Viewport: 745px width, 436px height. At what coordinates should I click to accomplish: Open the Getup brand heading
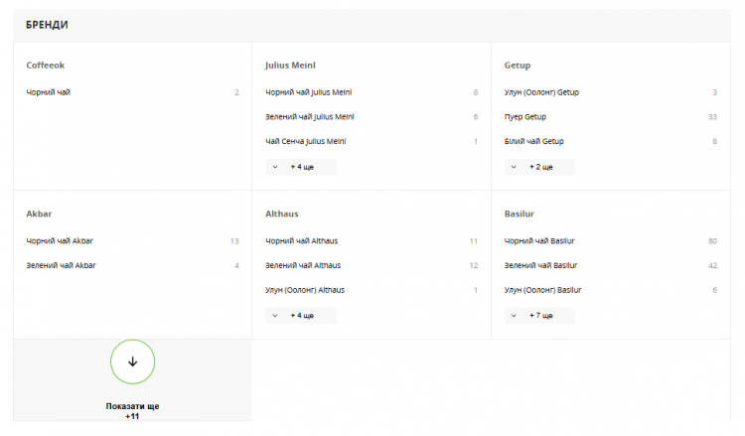tap(518, 66)
